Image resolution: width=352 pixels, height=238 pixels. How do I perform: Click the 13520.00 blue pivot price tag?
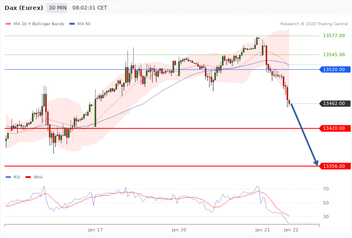[x=335, y=69]
